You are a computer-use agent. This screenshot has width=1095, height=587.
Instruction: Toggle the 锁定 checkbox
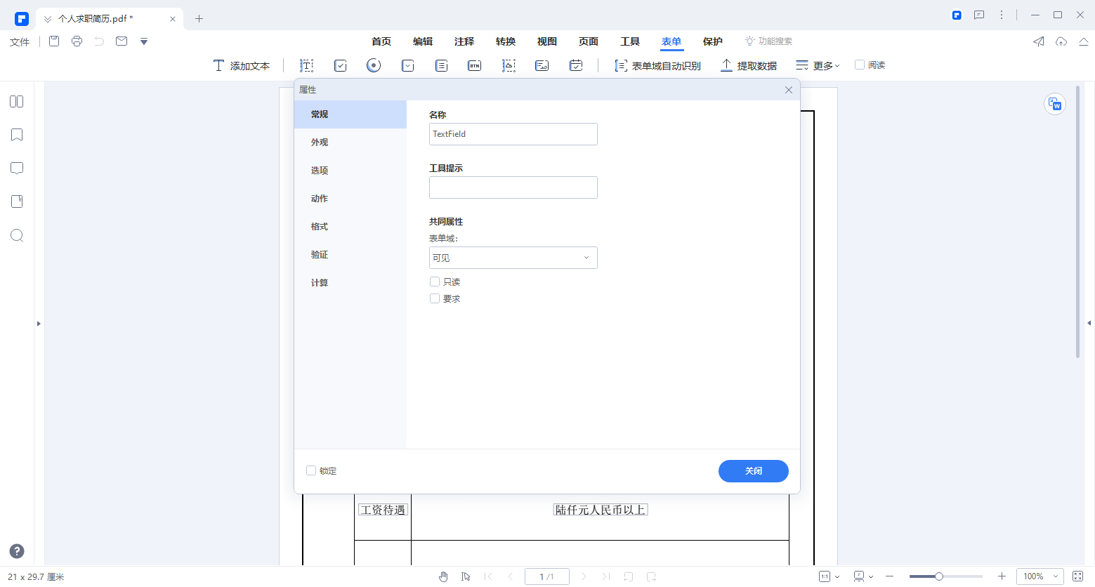(311, 470)
